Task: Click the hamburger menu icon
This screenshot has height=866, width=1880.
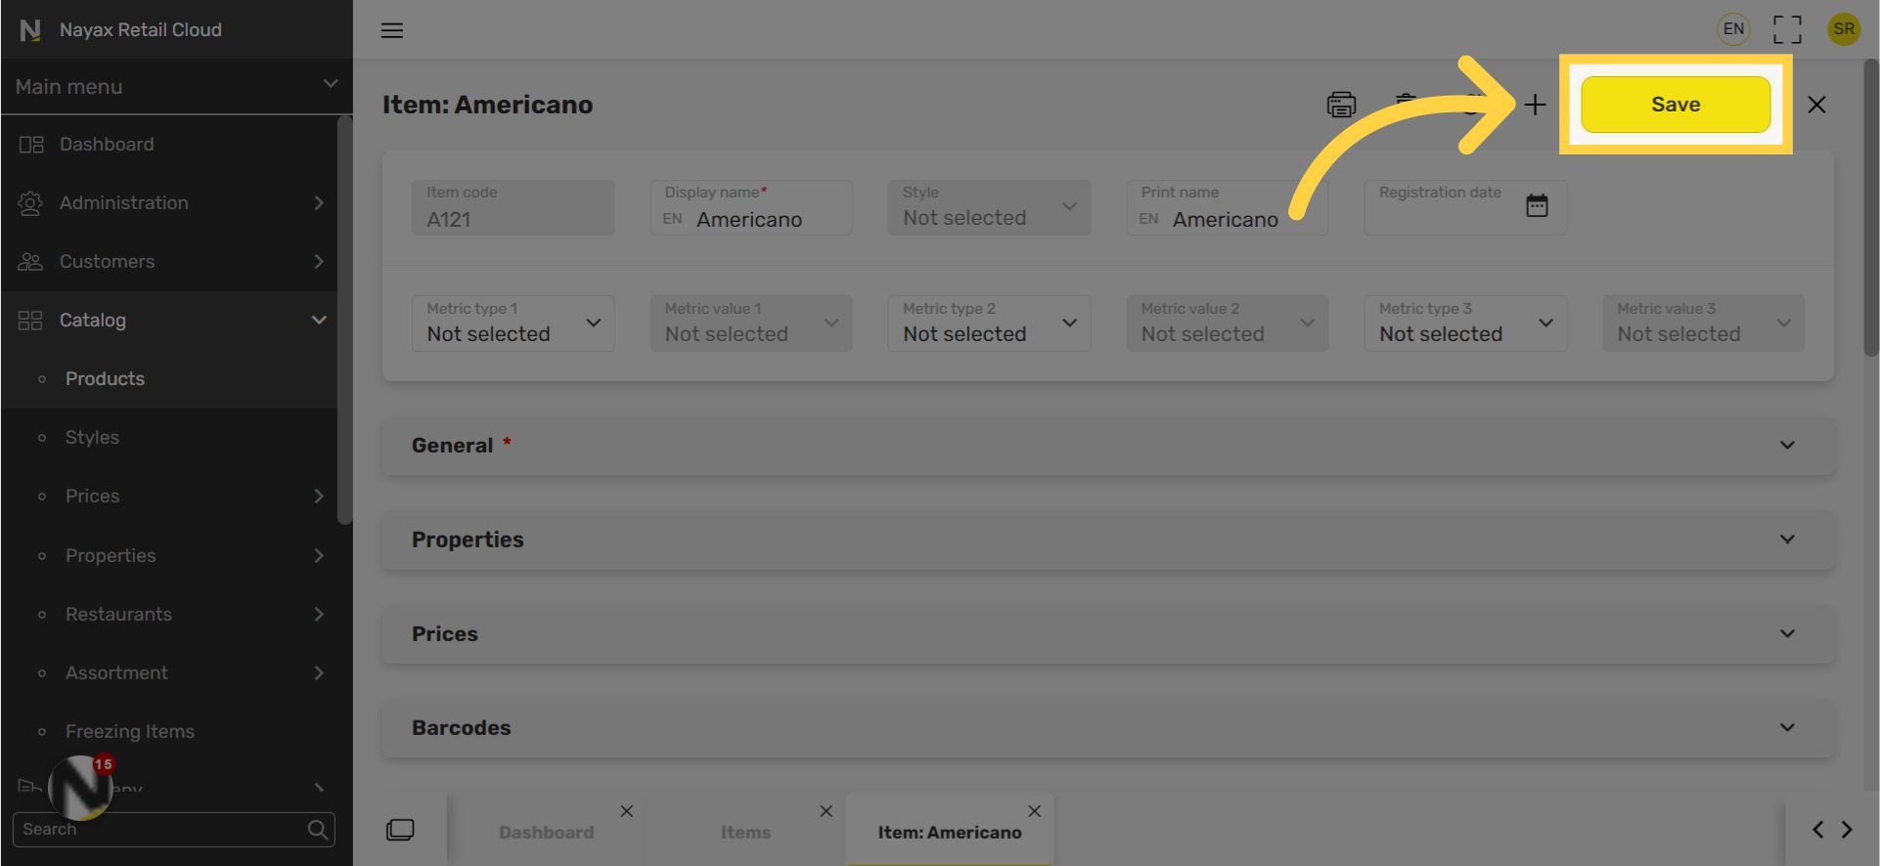Action: (392, 30)
